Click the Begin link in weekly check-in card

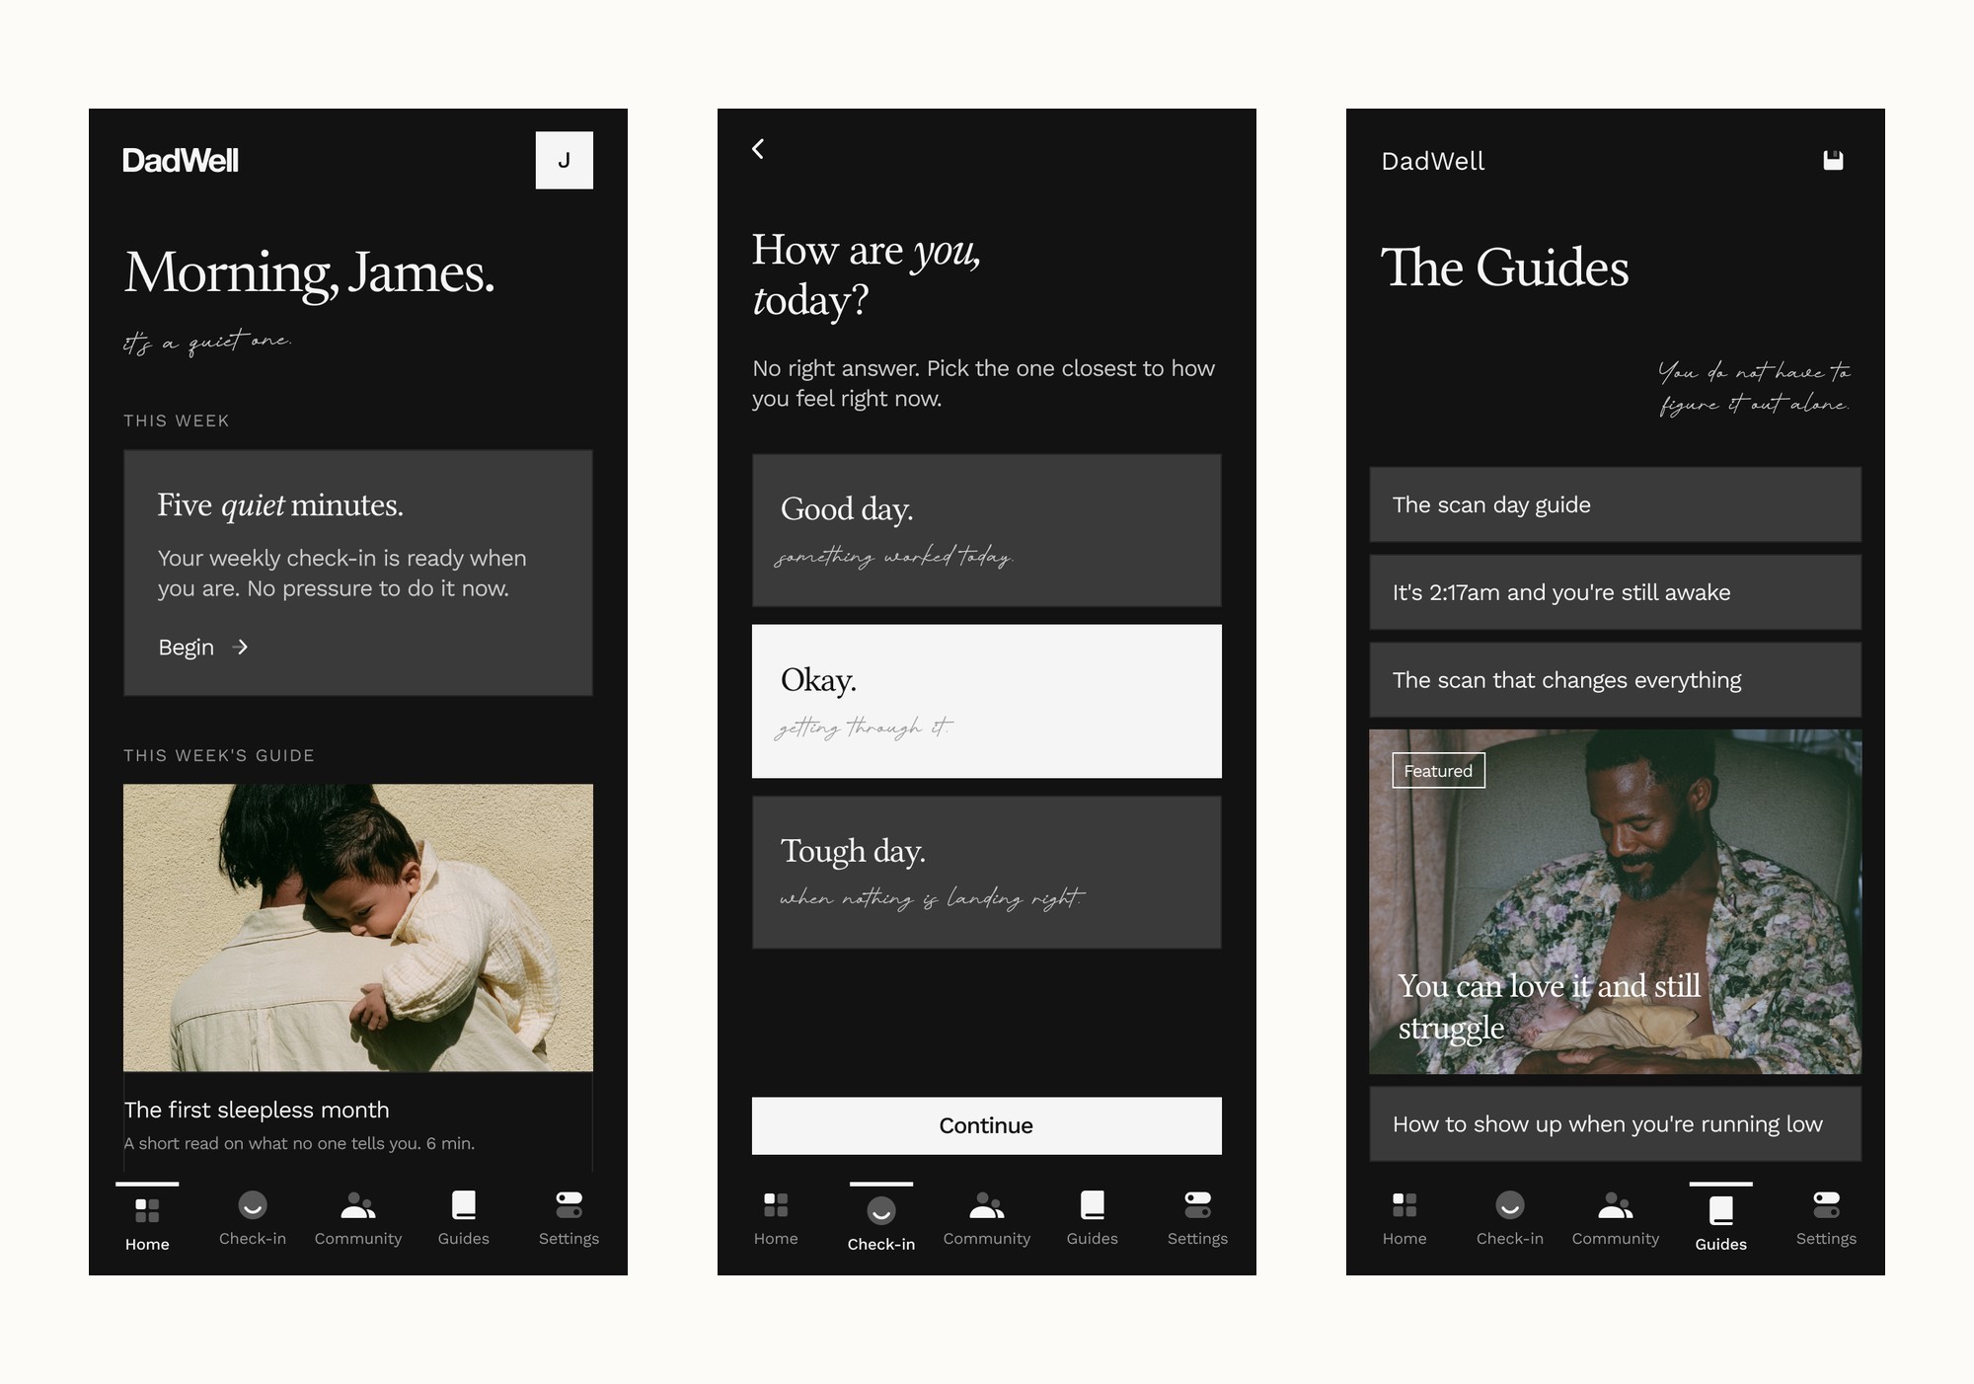[x=187, y=648]
